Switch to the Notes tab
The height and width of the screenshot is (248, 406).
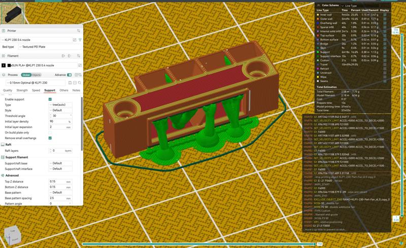click(76, 90)
